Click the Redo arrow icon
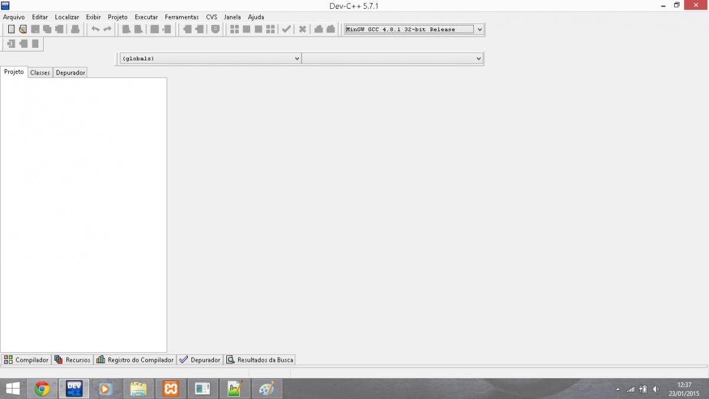 [x=107, y=29]
